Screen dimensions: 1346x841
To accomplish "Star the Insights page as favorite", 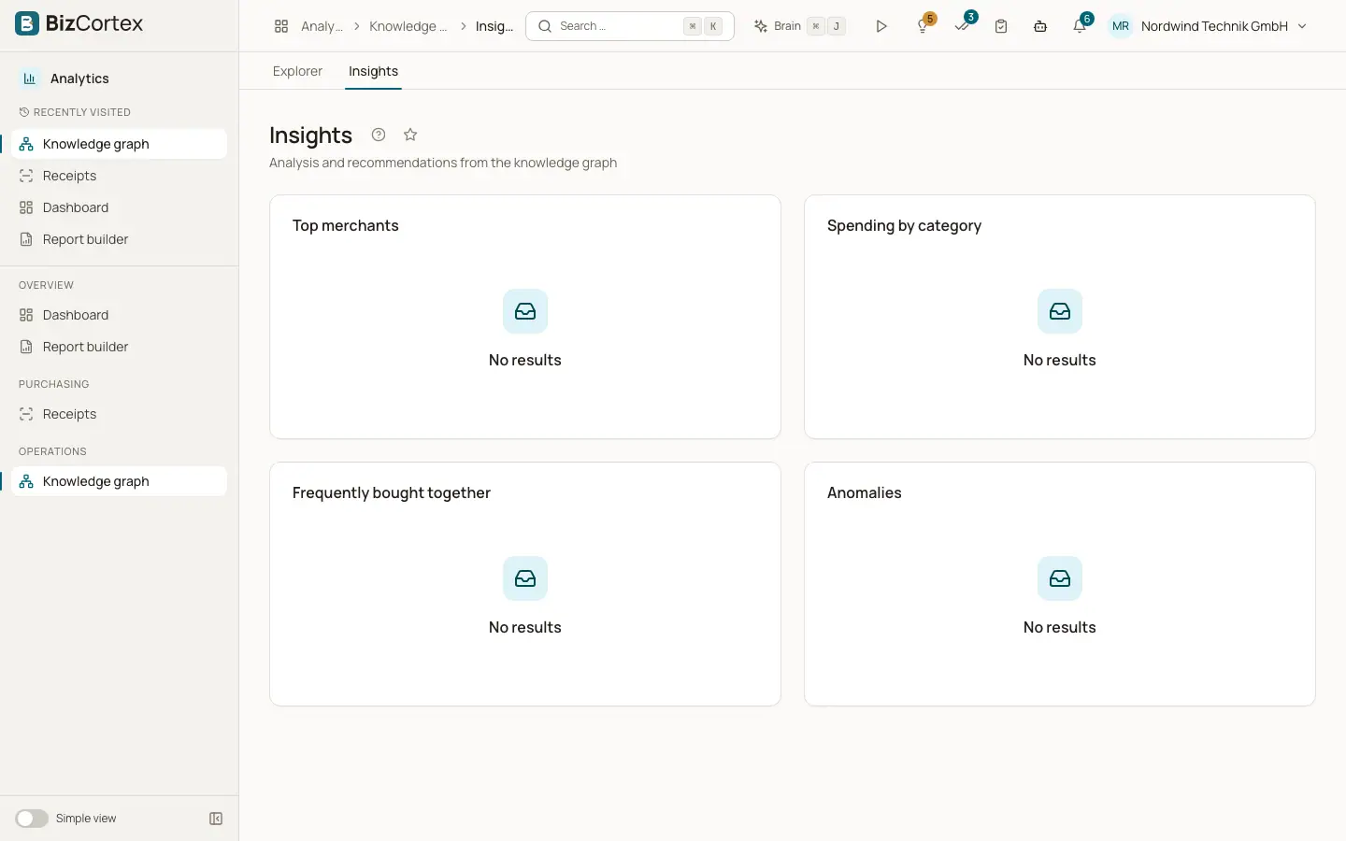I will click(x=410, y=135).
